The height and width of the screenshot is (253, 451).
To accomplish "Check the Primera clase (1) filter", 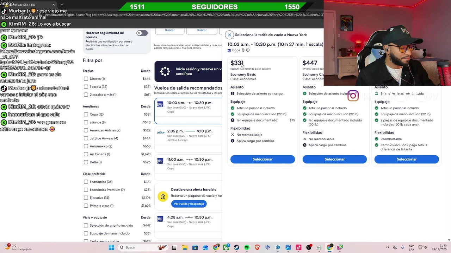I will (86, 206).
